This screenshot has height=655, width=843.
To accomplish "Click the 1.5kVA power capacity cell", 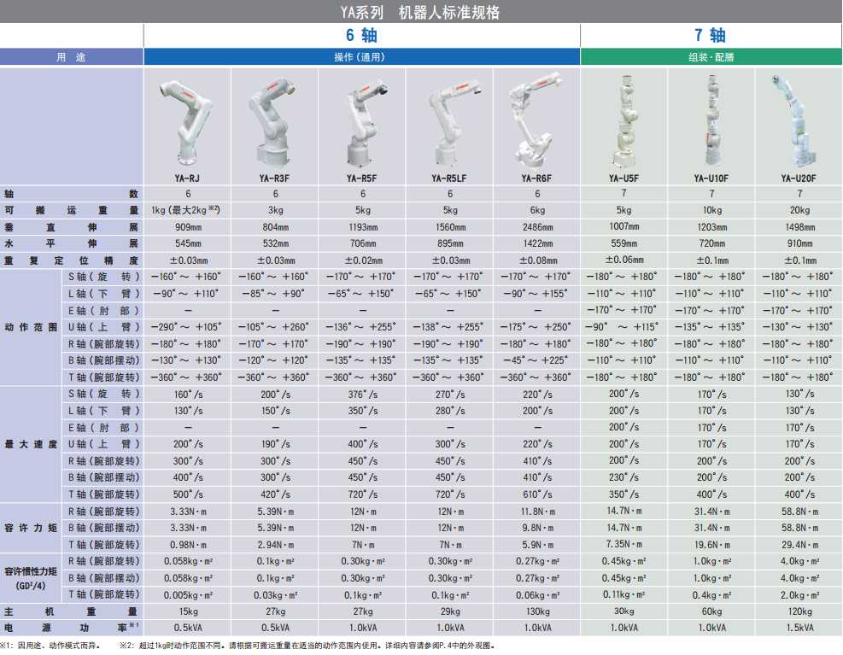I will 798,628.
